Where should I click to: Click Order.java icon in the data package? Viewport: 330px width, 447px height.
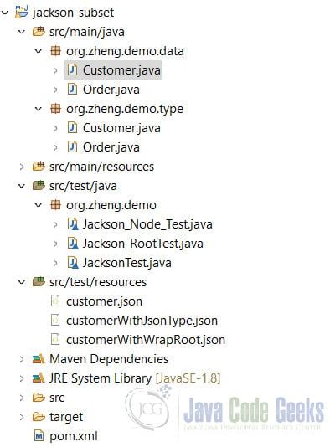click(72, 90)
